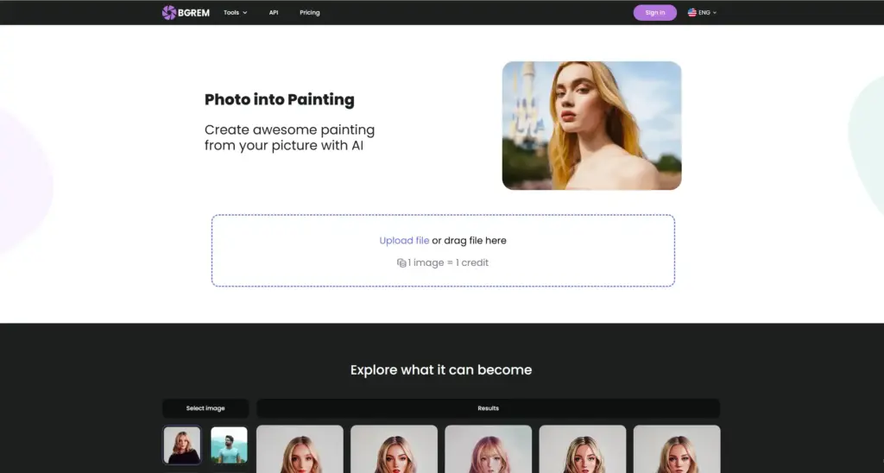Click the Upload file link
Viewport: 884px width, 473px height.
[404, 240]
